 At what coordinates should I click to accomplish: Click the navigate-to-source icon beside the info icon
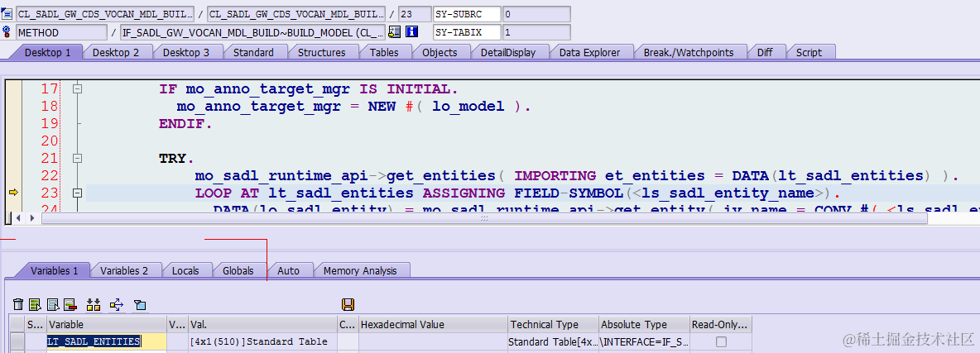pos(394,32)
